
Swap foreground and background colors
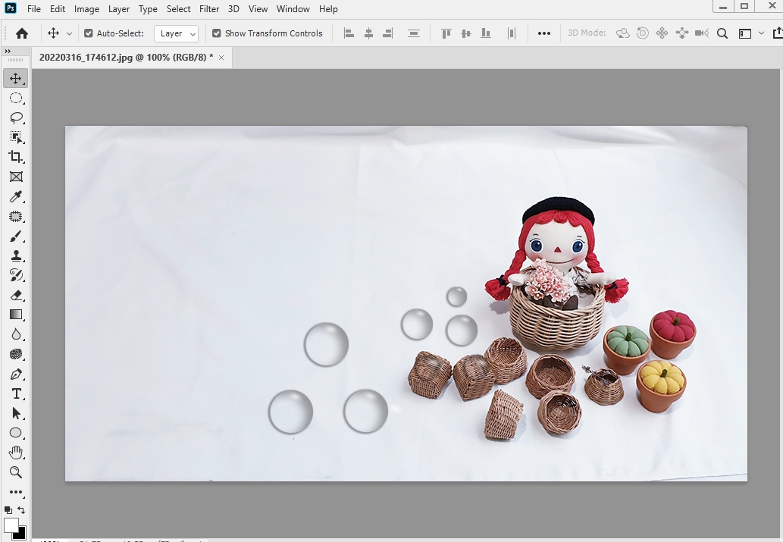[x=21, y=510]
